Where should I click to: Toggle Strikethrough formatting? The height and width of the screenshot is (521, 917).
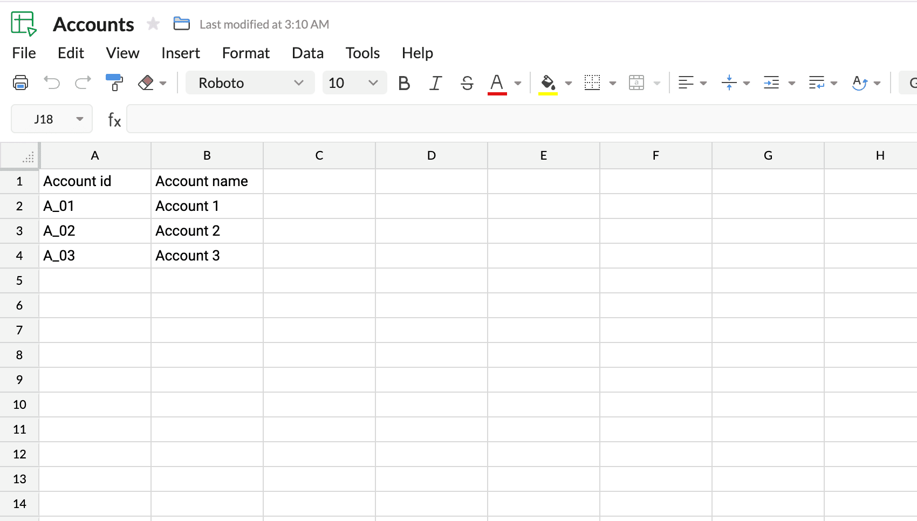pos(467,83)
